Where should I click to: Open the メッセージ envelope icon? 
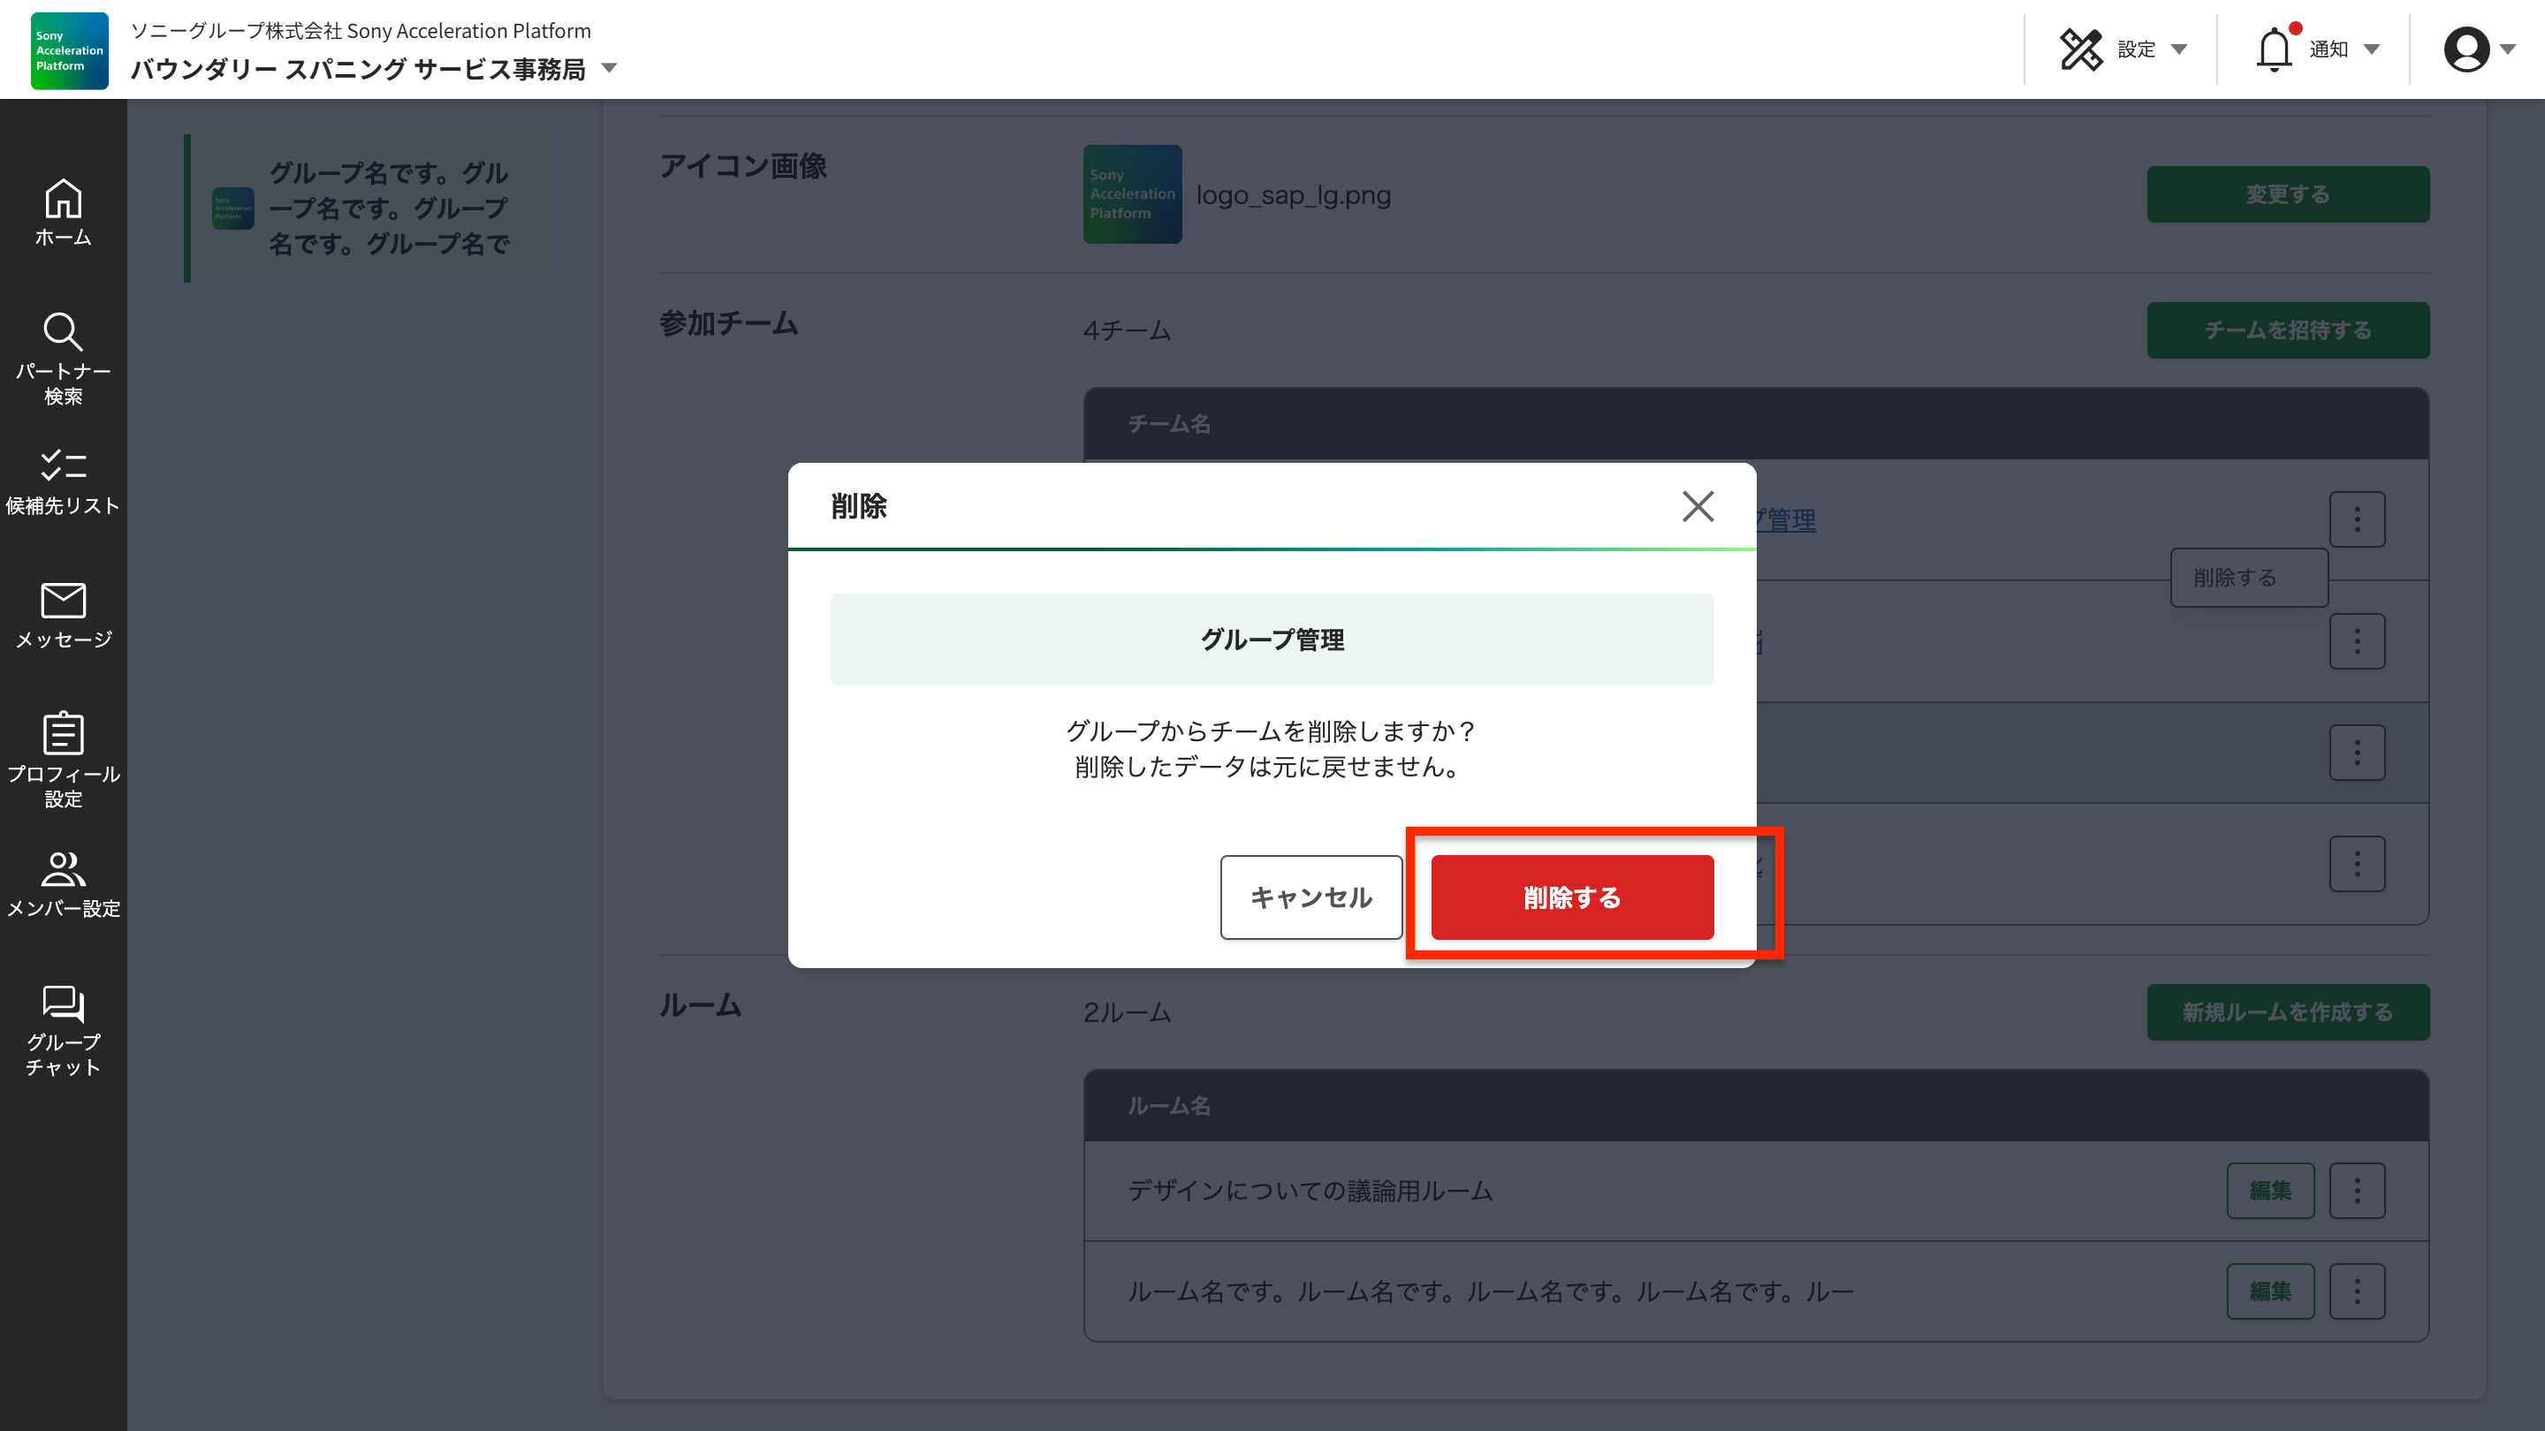point(64,601)
